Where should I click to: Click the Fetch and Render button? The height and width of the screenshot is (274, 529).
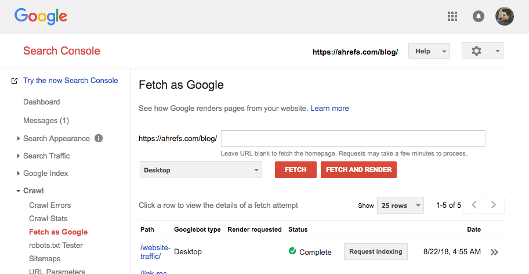coord(358,170)
